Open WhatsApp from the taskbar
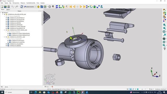Viewport: 167px width, 94px height. coord(70,92)
